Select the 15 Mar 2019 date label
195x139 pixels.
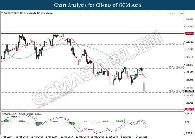37,137
